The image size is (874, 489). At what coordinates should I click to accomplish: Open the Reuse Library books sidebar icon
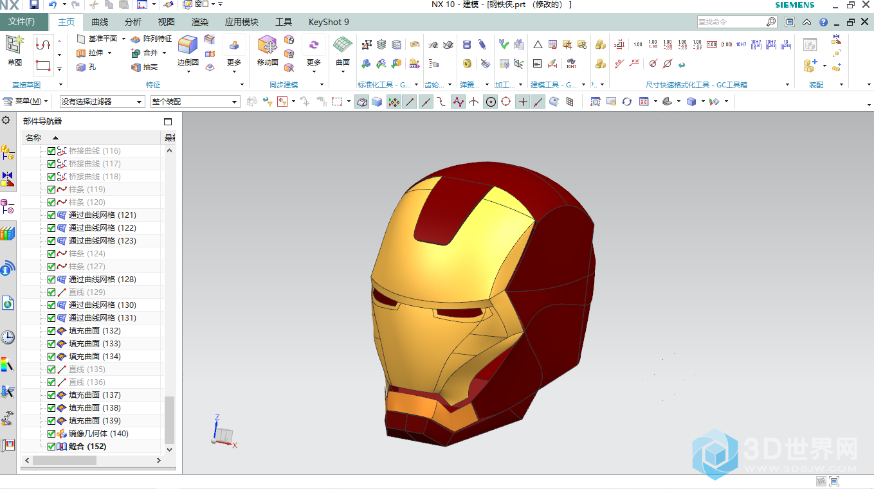coord(8,233)
